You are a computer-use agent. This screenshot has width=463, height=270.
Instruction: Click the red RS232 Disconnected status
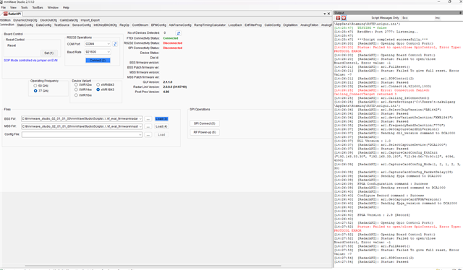(x=172, y=43)
